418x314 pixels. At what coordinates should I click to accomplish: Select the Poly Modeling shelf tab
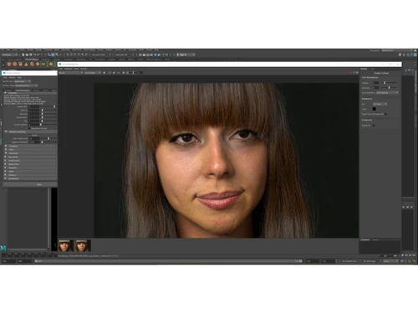coord(32,59)
